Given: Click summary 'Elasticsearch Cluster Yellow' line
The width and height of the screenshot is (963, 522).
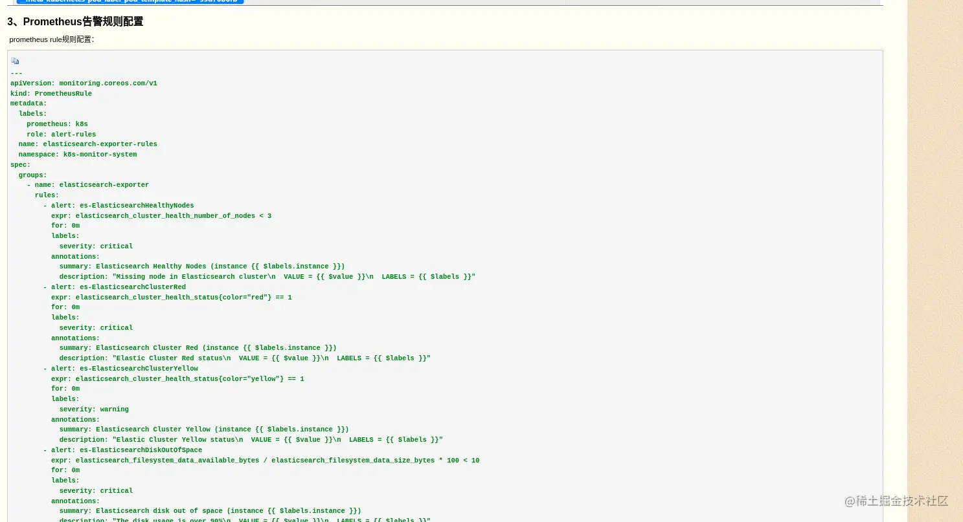Looking at the screenshot, I should click(x=204, y=430).
